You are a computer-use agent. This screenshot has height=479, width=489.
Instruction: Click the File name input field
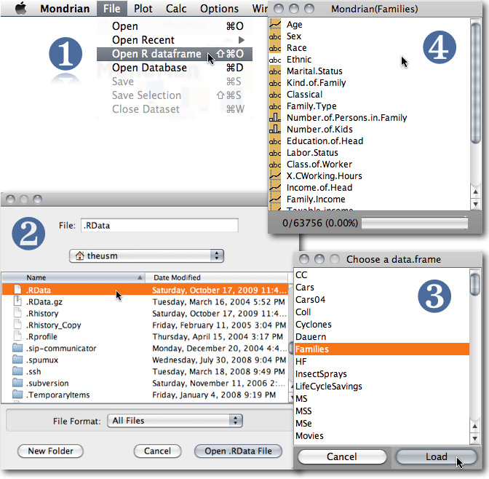pos(159,225)
